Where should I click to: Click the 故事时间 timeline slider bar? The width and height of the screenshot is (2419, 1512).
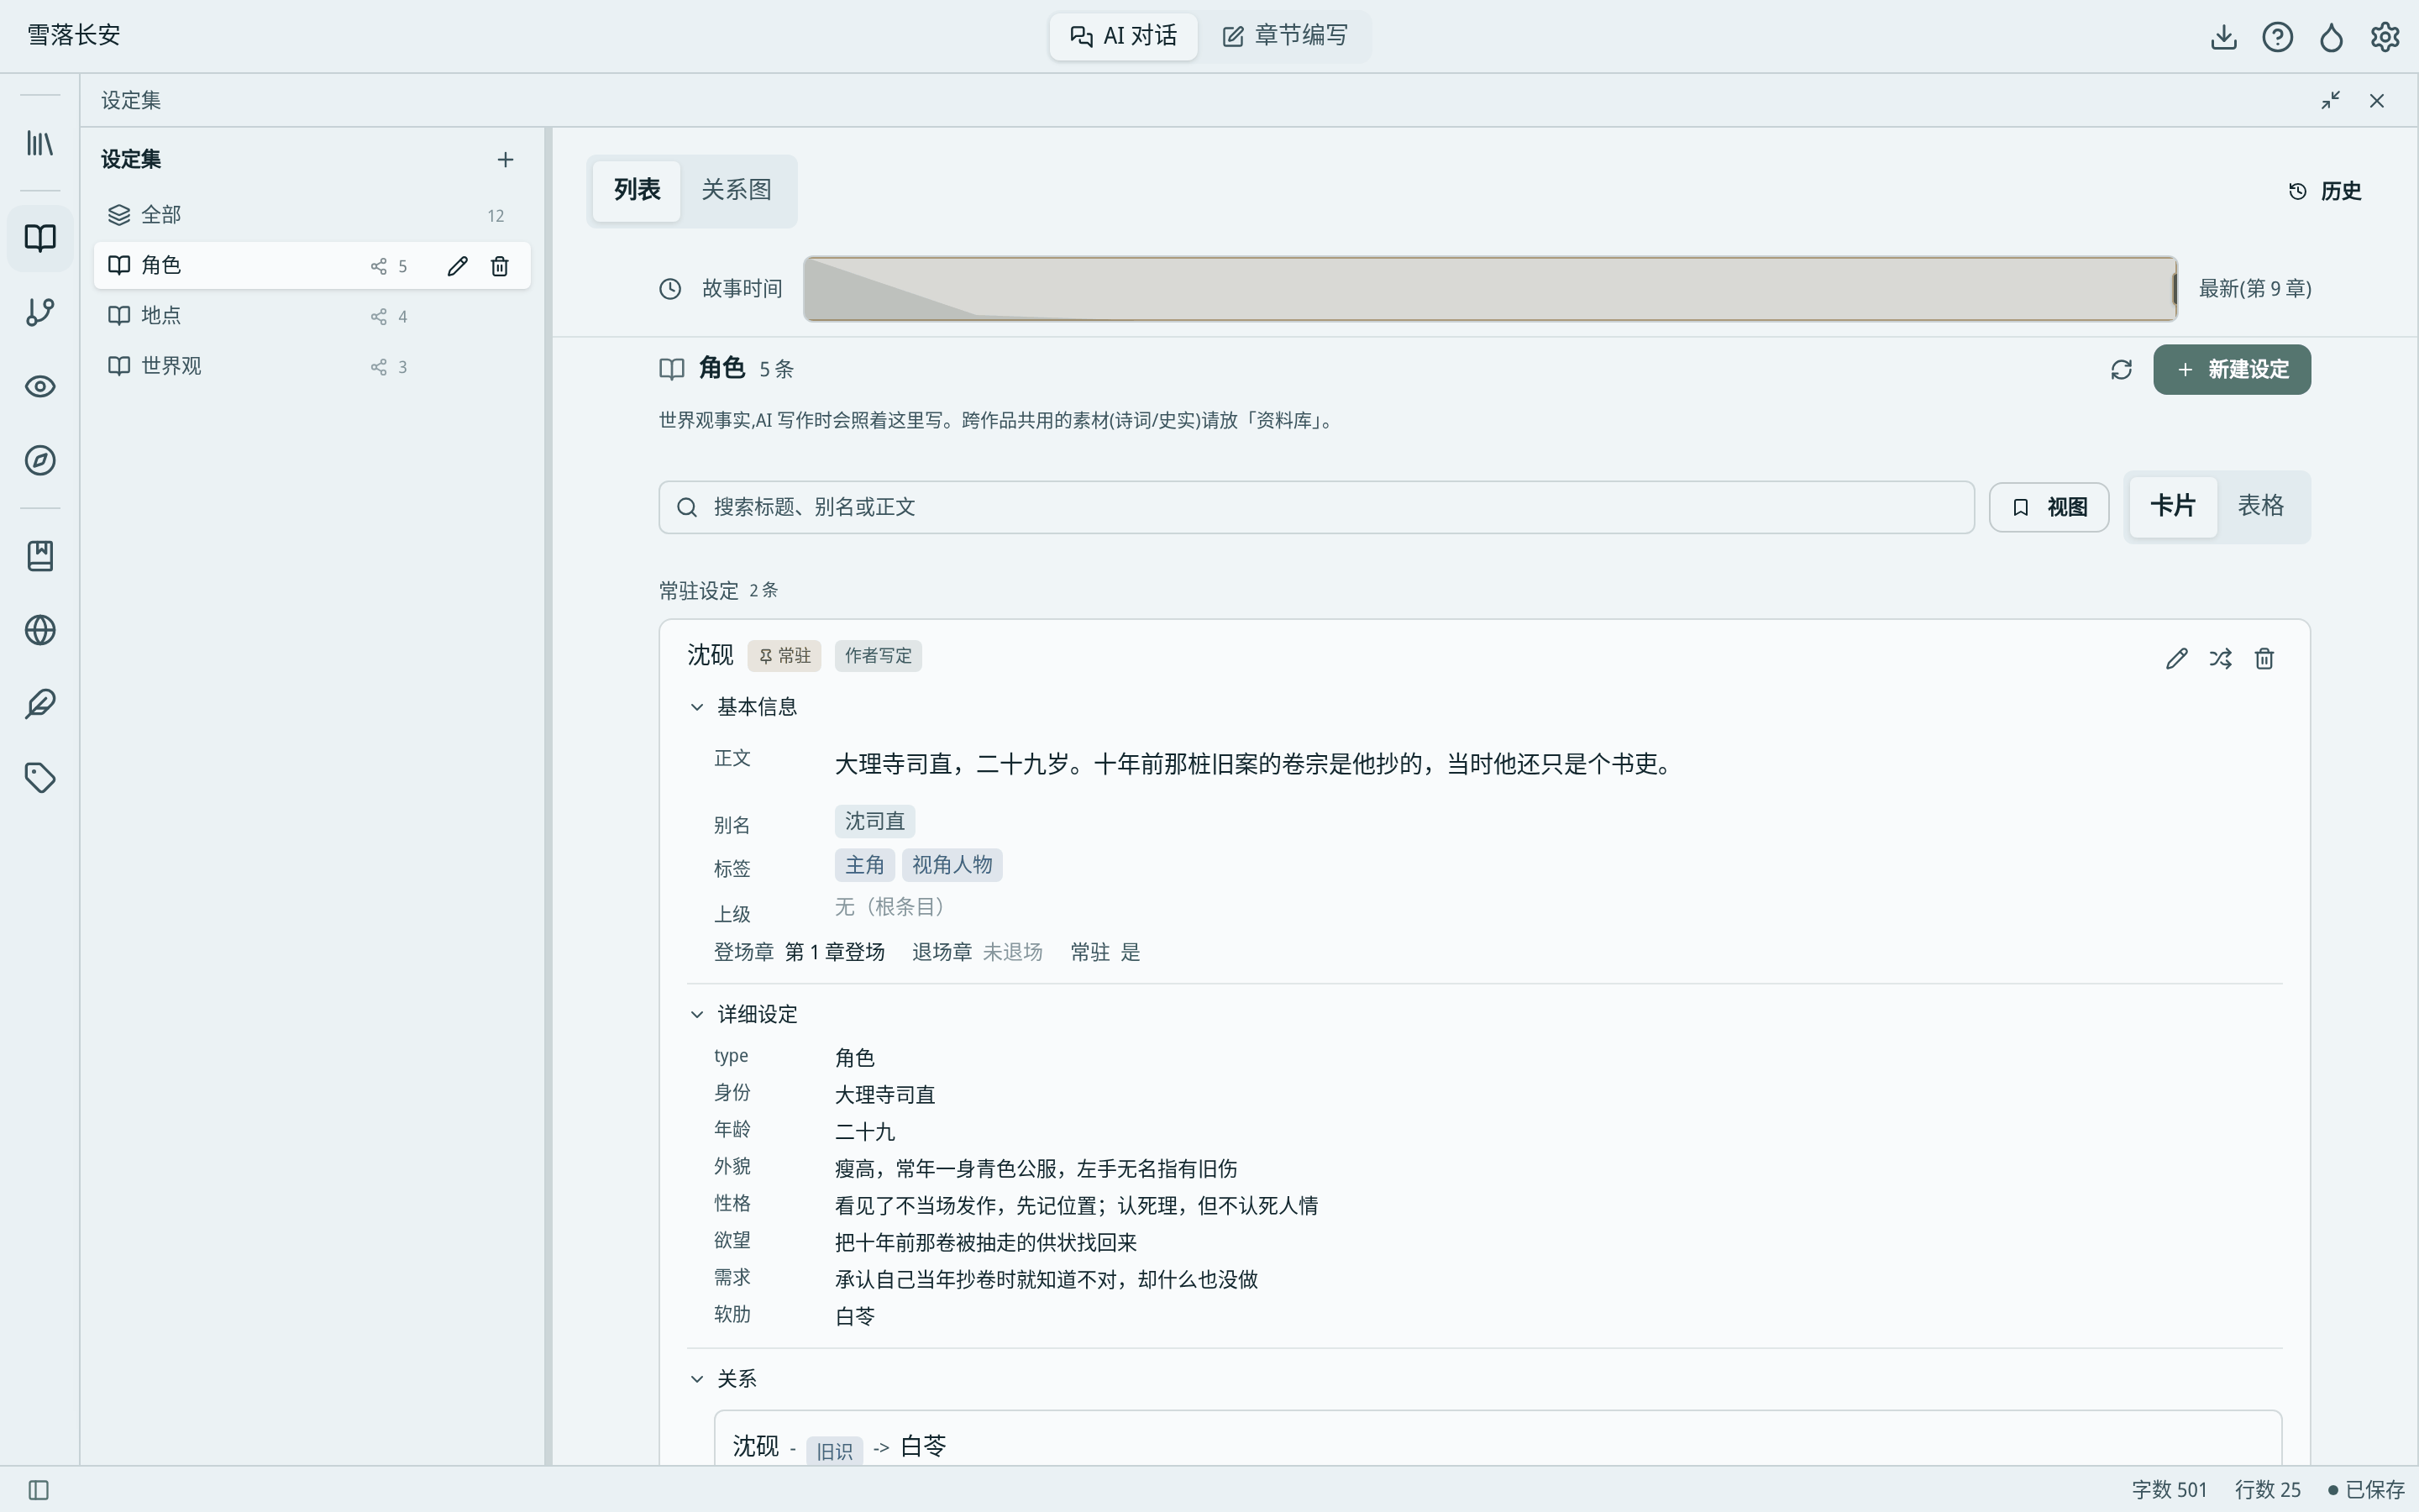pos(1489,289)
